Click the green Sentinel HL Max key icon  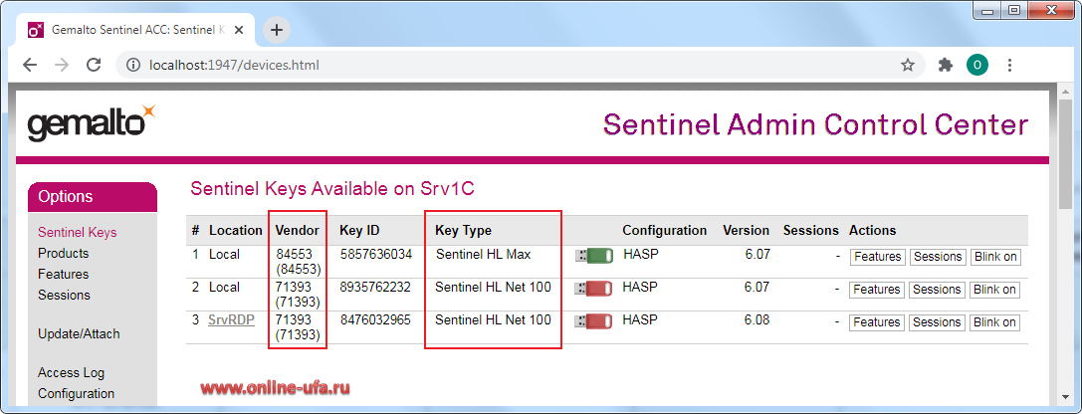(x=594, y=256)
